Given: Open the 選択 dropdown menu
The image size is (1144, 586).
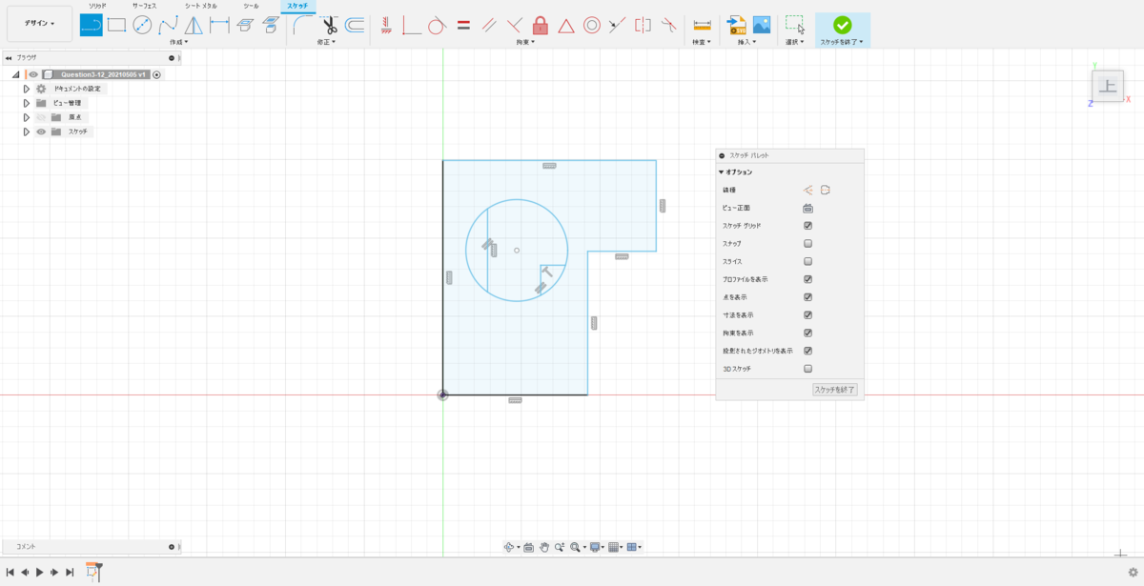Looking at the screenshot, I should [794, 42].
